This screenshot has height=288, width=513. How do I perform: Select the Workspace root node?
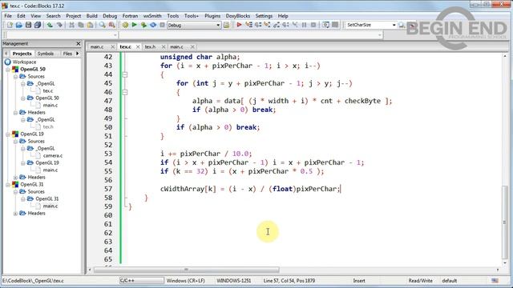[x=24, y=62]
